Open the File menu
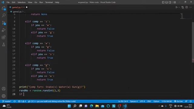This screenshot has width=194, height=109. [x=8, y=2]
